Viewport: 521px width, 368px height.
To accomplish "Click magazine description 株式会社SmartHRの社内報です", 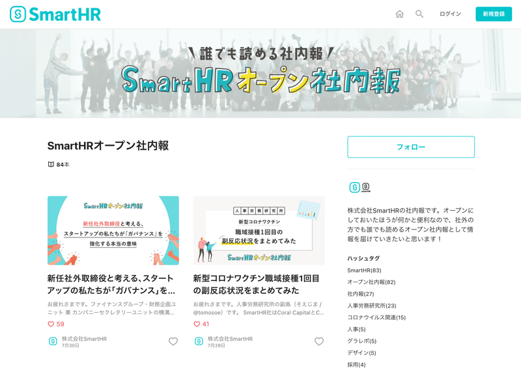I will [x=411, y=225].
